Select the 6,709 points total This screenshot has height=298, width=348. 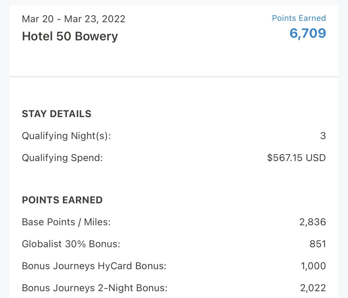tap(307, 33)
